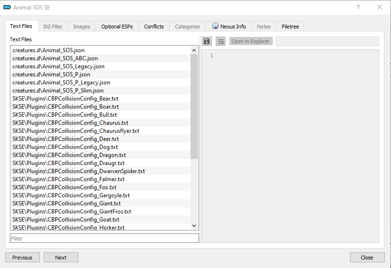The image size is (391, 268).
Task: Close the Animal SOS SE window
Action: tap(380, 7)
